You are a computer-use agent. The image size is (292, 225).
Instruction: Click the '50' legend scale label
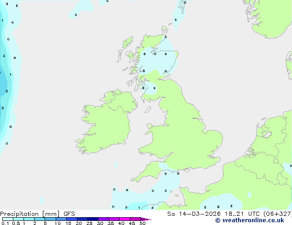click(x=142, y=223)
